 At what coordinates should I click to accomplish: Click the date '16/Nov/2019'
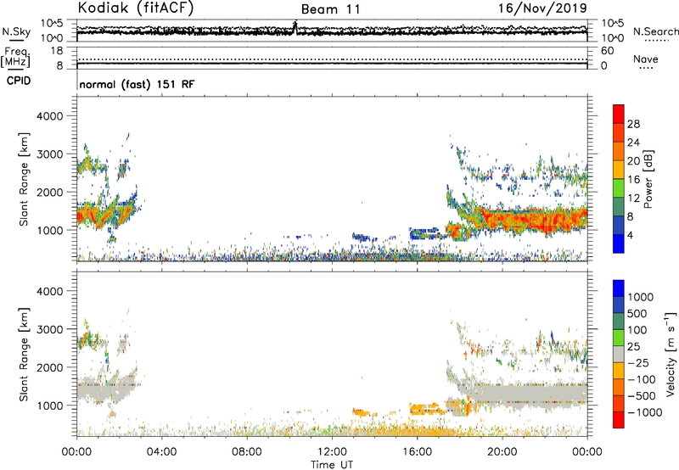[542, 8]
